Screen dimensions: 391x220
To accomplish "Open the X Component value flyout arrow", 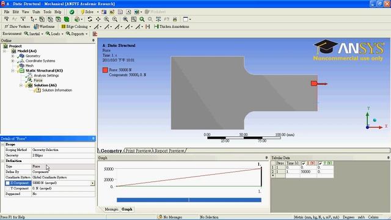I will tap(92, 183).
